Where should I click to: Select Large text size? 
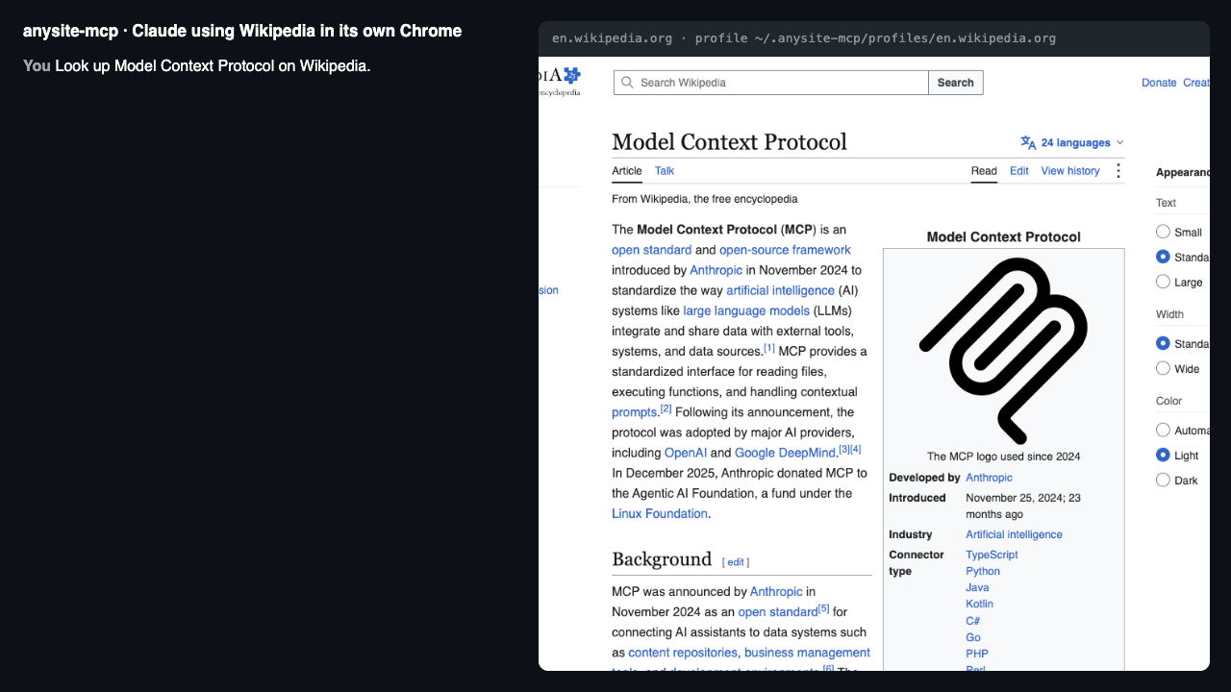point(1163,282)
